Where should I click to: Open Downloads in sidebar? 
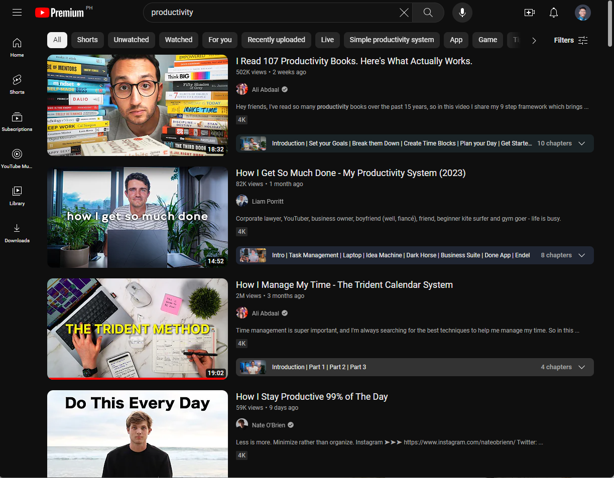tap(17, 233)
